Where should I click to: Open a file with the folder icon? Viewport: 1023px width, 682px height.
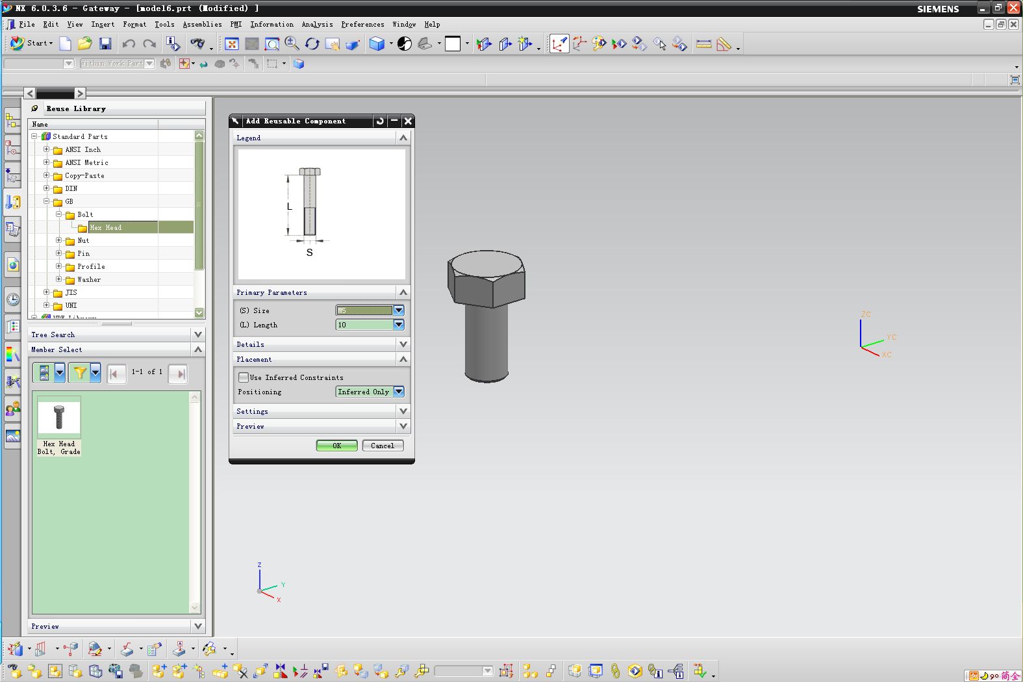pyautogui.click(x=84, y=44)
